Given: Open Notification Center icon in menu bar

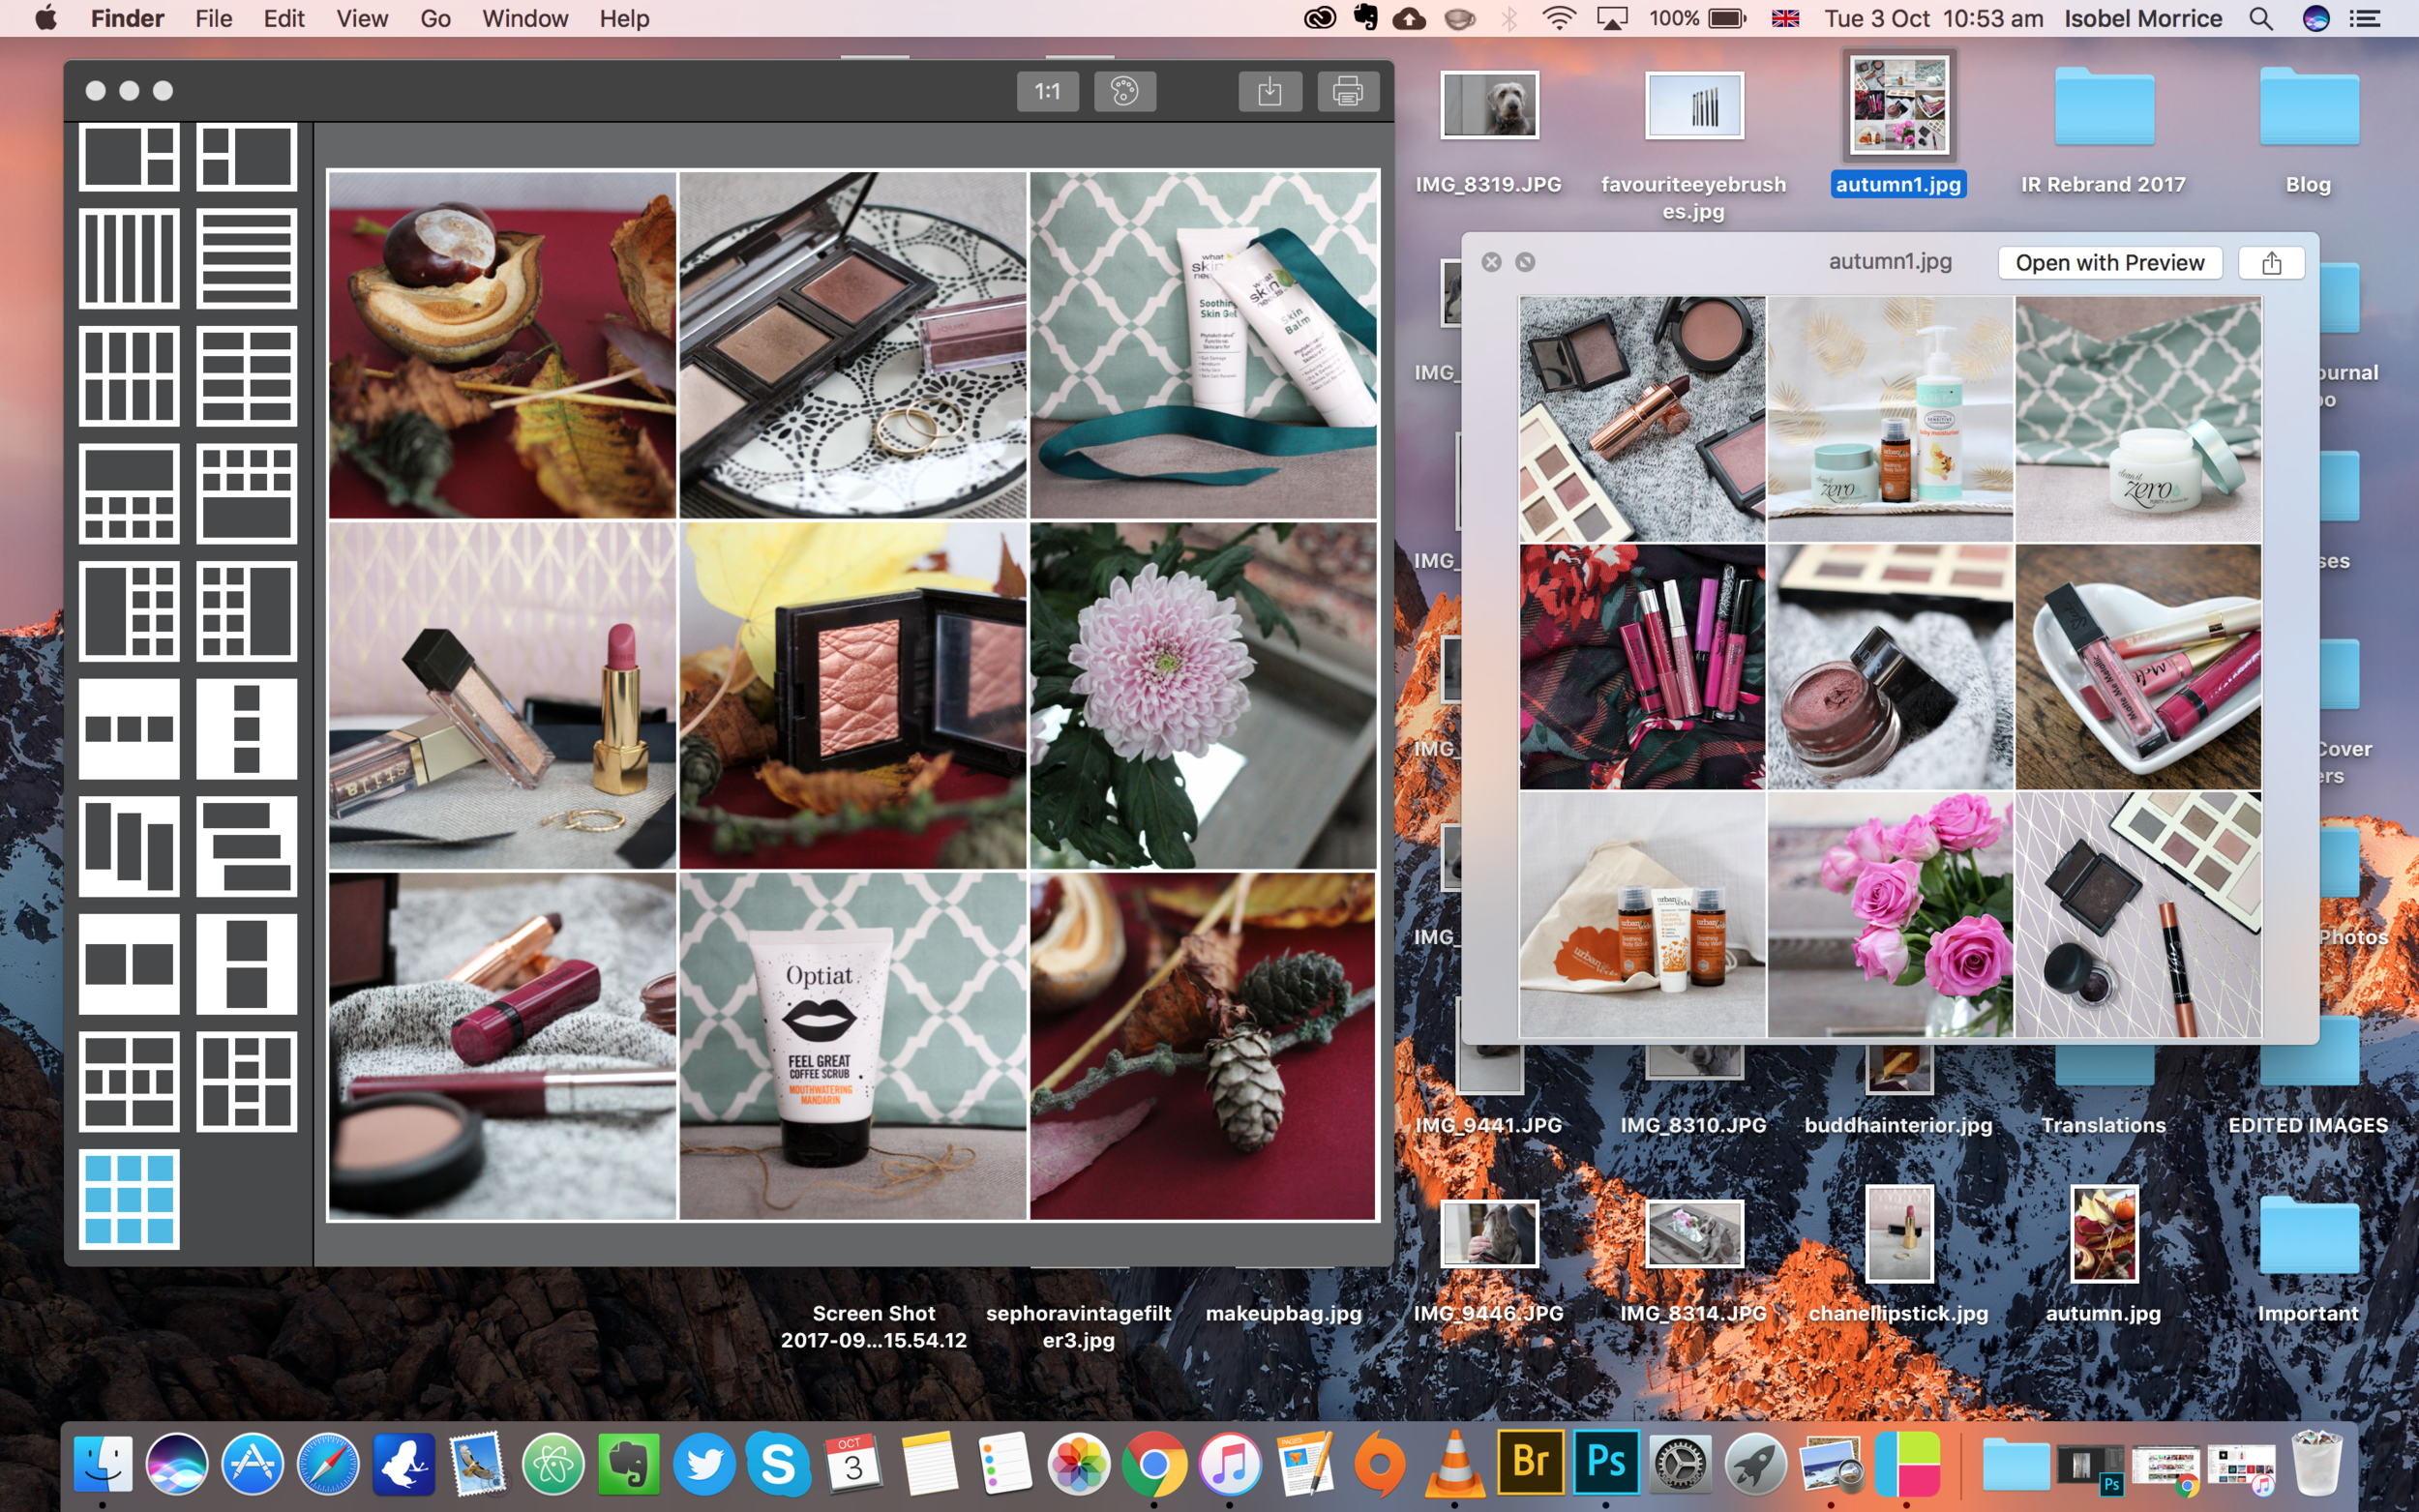Looking at the screenshot, I should coord(2365,18).
